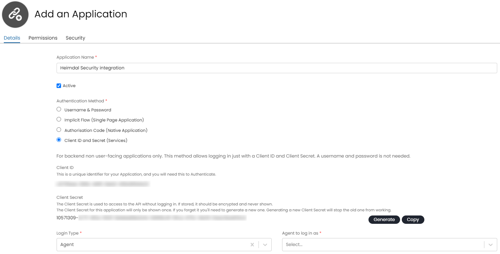Choose Implicit Flow (Single Page Application)
The width and height of the screenshot is (500, 254).
point(59,119)
